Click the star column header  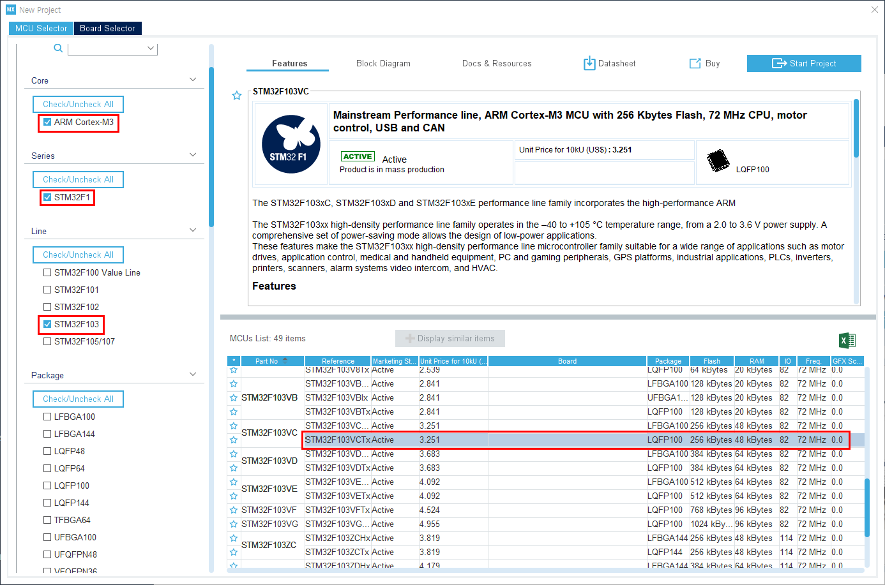tap(234, 361)
